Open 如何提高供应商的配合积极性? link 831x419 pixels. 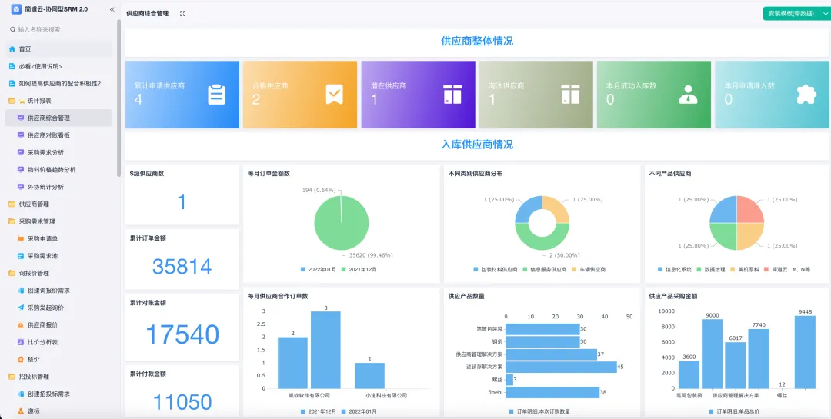pos(58,83)
